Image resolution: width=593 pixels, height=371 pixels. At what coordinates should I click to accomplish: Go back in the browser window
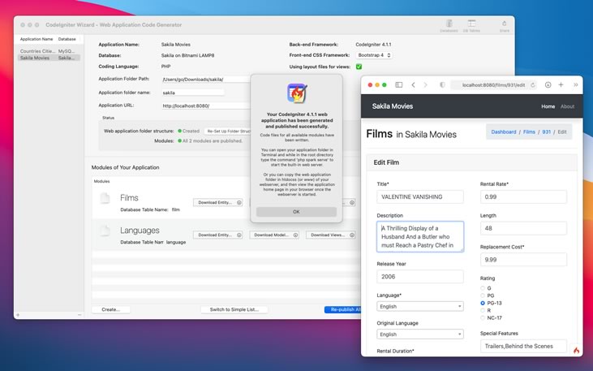[x=414, y=84]
